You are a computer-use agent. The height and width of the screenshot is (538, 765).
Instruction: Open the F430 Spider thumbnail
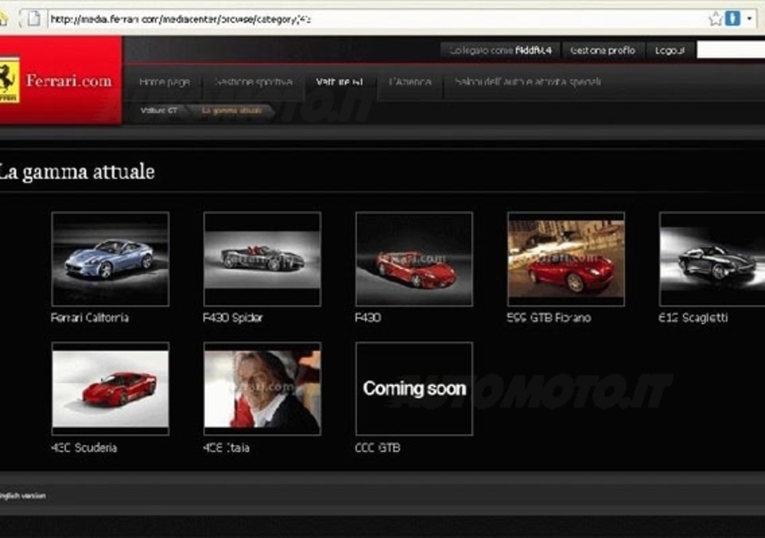coord(262,259)
